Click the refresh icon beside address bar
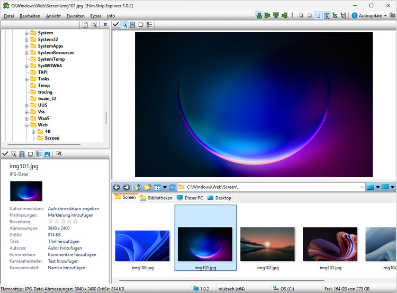The image size is (397, 293). pos(172,187)
